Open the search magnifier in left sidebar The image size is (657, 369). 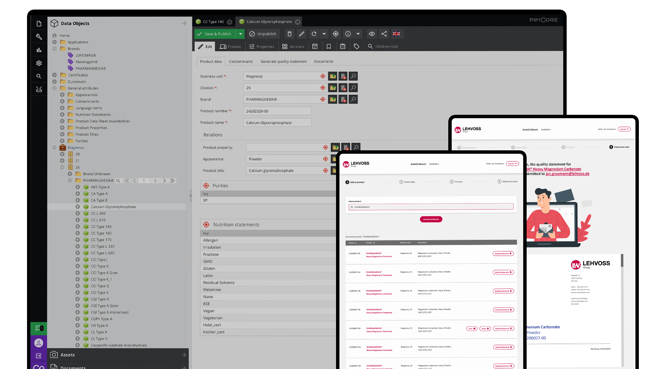[x=39, y=76]
